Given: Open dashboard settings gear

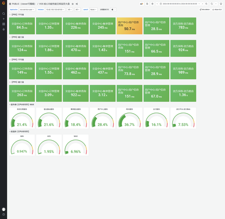Looking at the screenshot, I should (x=153, y=4).
